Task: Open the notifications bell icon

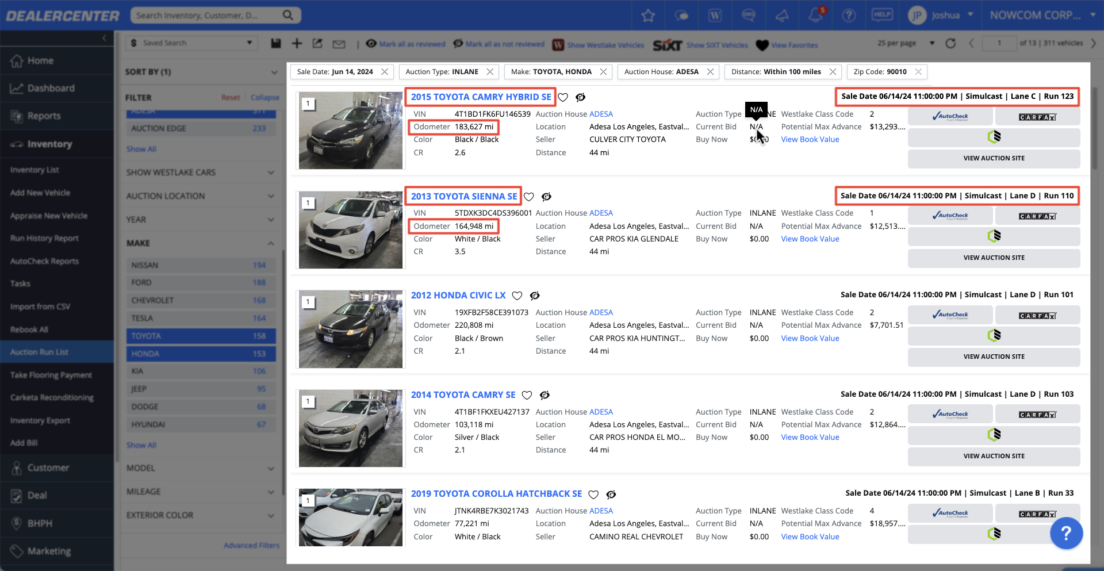Action: [815, 16]
